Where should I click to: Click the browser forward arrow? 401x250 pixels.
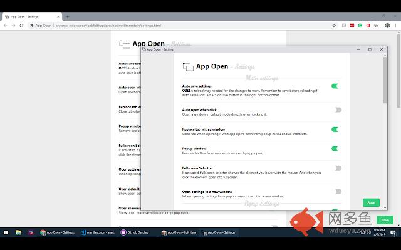pyautogui.click(x=14, y=26)
